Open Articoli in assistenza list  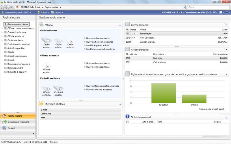pyautogui.click(x=17, y=56)
